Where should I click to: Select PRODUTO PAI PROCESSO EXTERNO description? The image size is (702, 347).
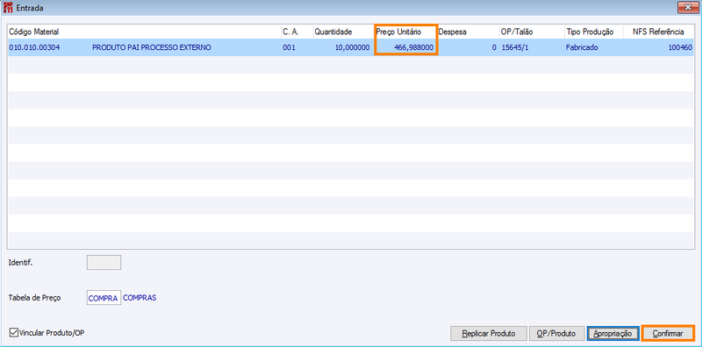[x=151, y=47]
